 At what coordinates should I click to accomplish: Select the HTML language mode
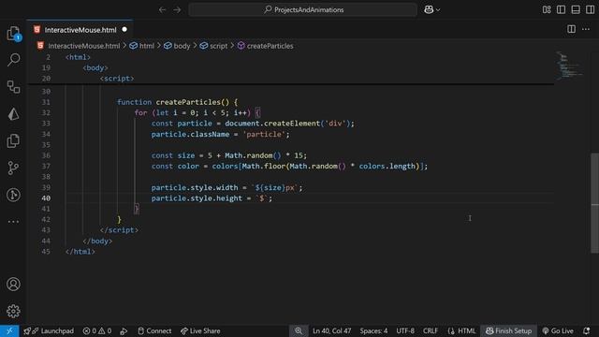461,330
